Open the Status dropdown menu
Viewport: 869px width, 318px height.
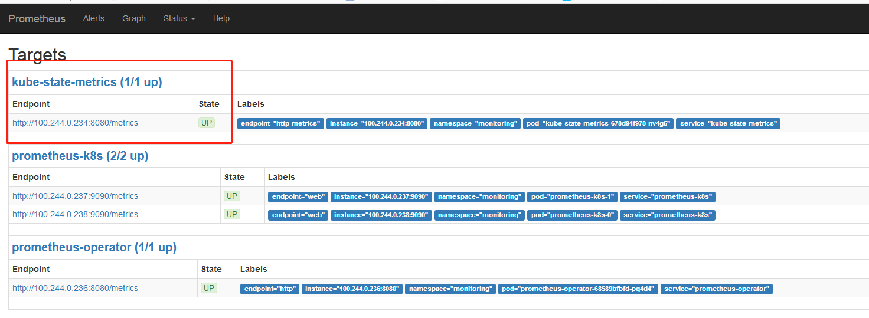click(179, 18)
